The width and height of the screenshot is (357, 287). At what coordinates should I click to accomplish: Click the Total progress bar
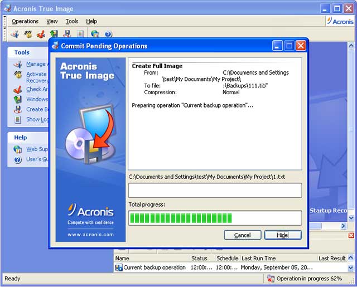point(215,218)
